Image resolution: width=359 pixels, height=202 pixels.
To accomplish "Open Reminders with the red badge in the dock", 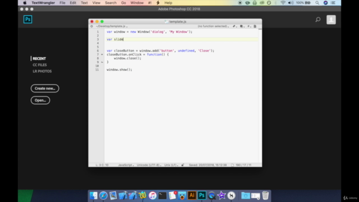I will click(172, 196).
